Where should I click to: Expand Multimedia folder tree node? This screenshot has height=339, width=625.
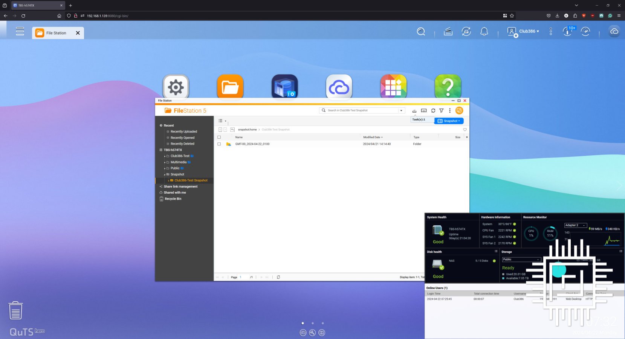click(x=165, y=162)
